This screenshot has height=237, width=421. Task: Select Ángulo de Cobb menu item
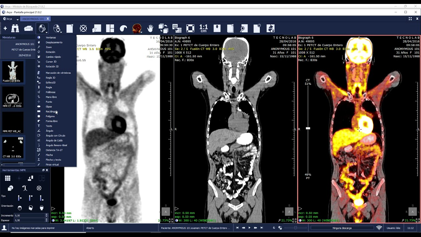[x=54, y=141]
